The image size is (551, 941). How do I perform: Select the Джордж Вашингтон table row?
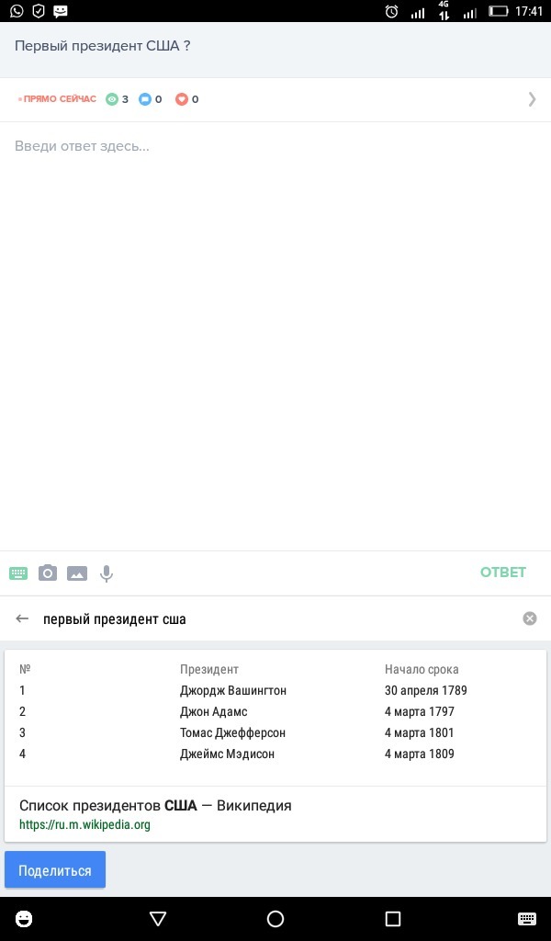point(233,690)
